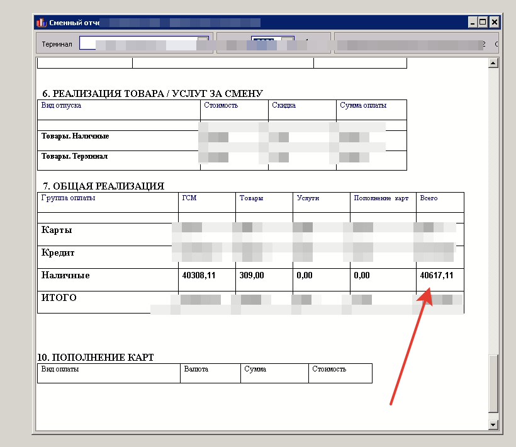Click the ИТОГО row label
This screenshot has width=516, height=447.
[x=59, y=298]
